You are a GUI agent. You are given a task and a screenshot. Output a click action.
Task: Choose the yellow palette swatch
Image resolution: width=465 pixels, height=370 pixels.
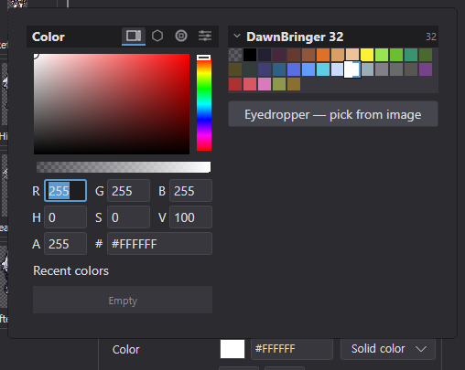tap(367, 55)
